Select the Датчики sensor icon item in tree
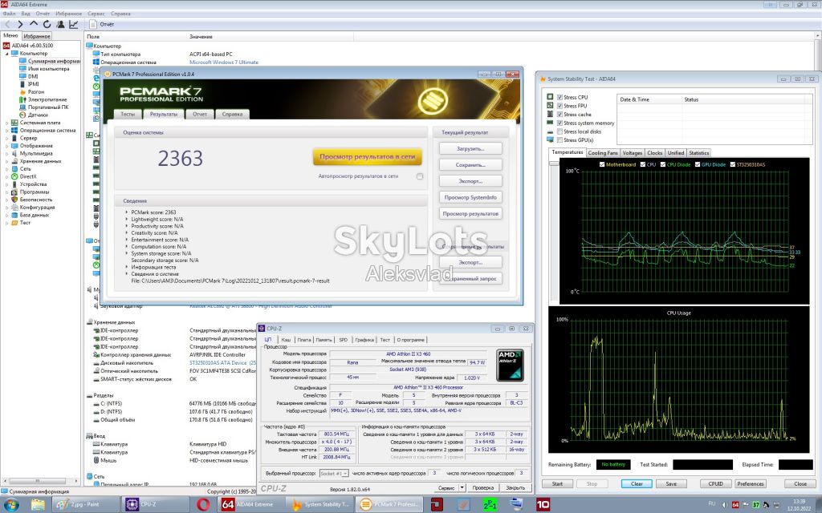Image resolution: width=822 pixels, height=513 pixels. [22, 115]
